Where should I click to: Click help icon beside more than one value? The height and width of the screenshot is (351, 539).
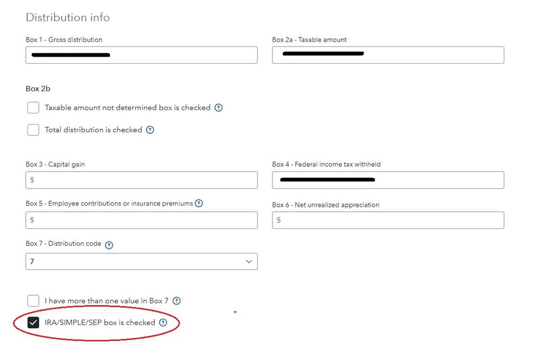click(x=176, y=301)
